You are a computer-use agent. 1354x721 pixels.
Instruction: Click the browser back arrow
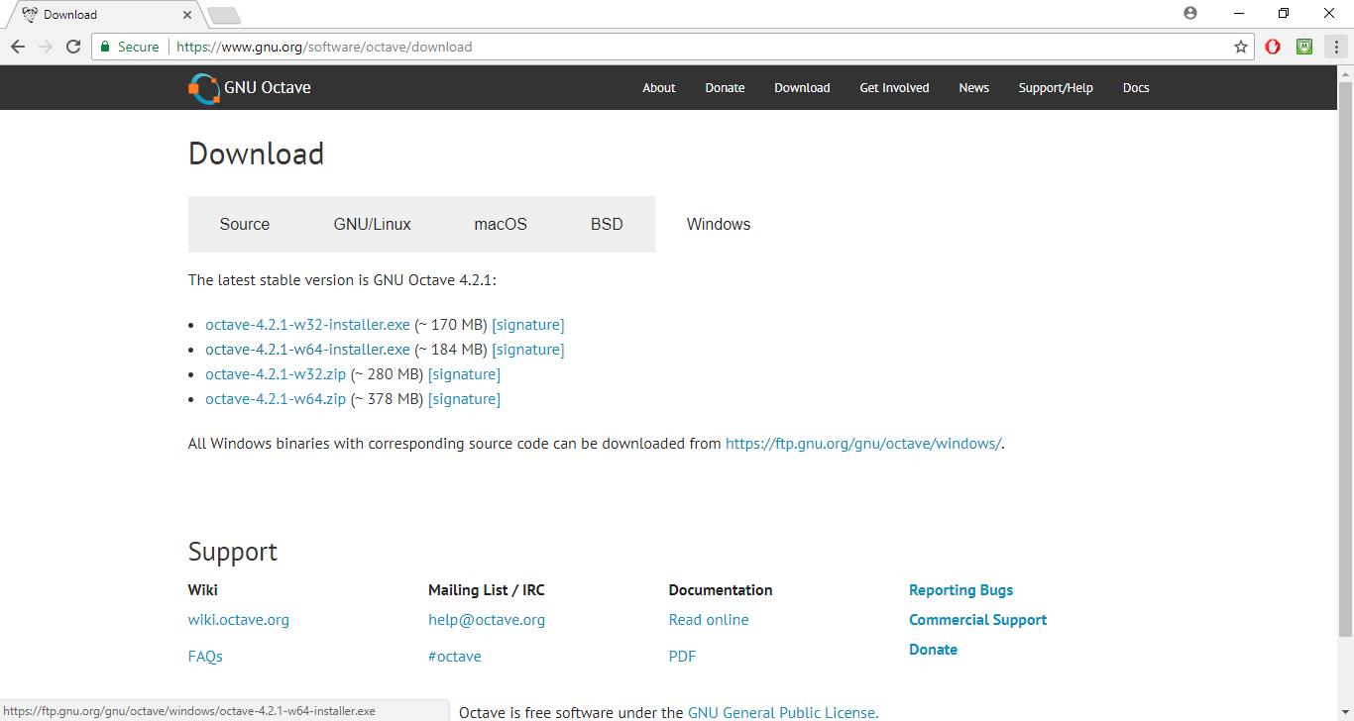tap(18, 47)
